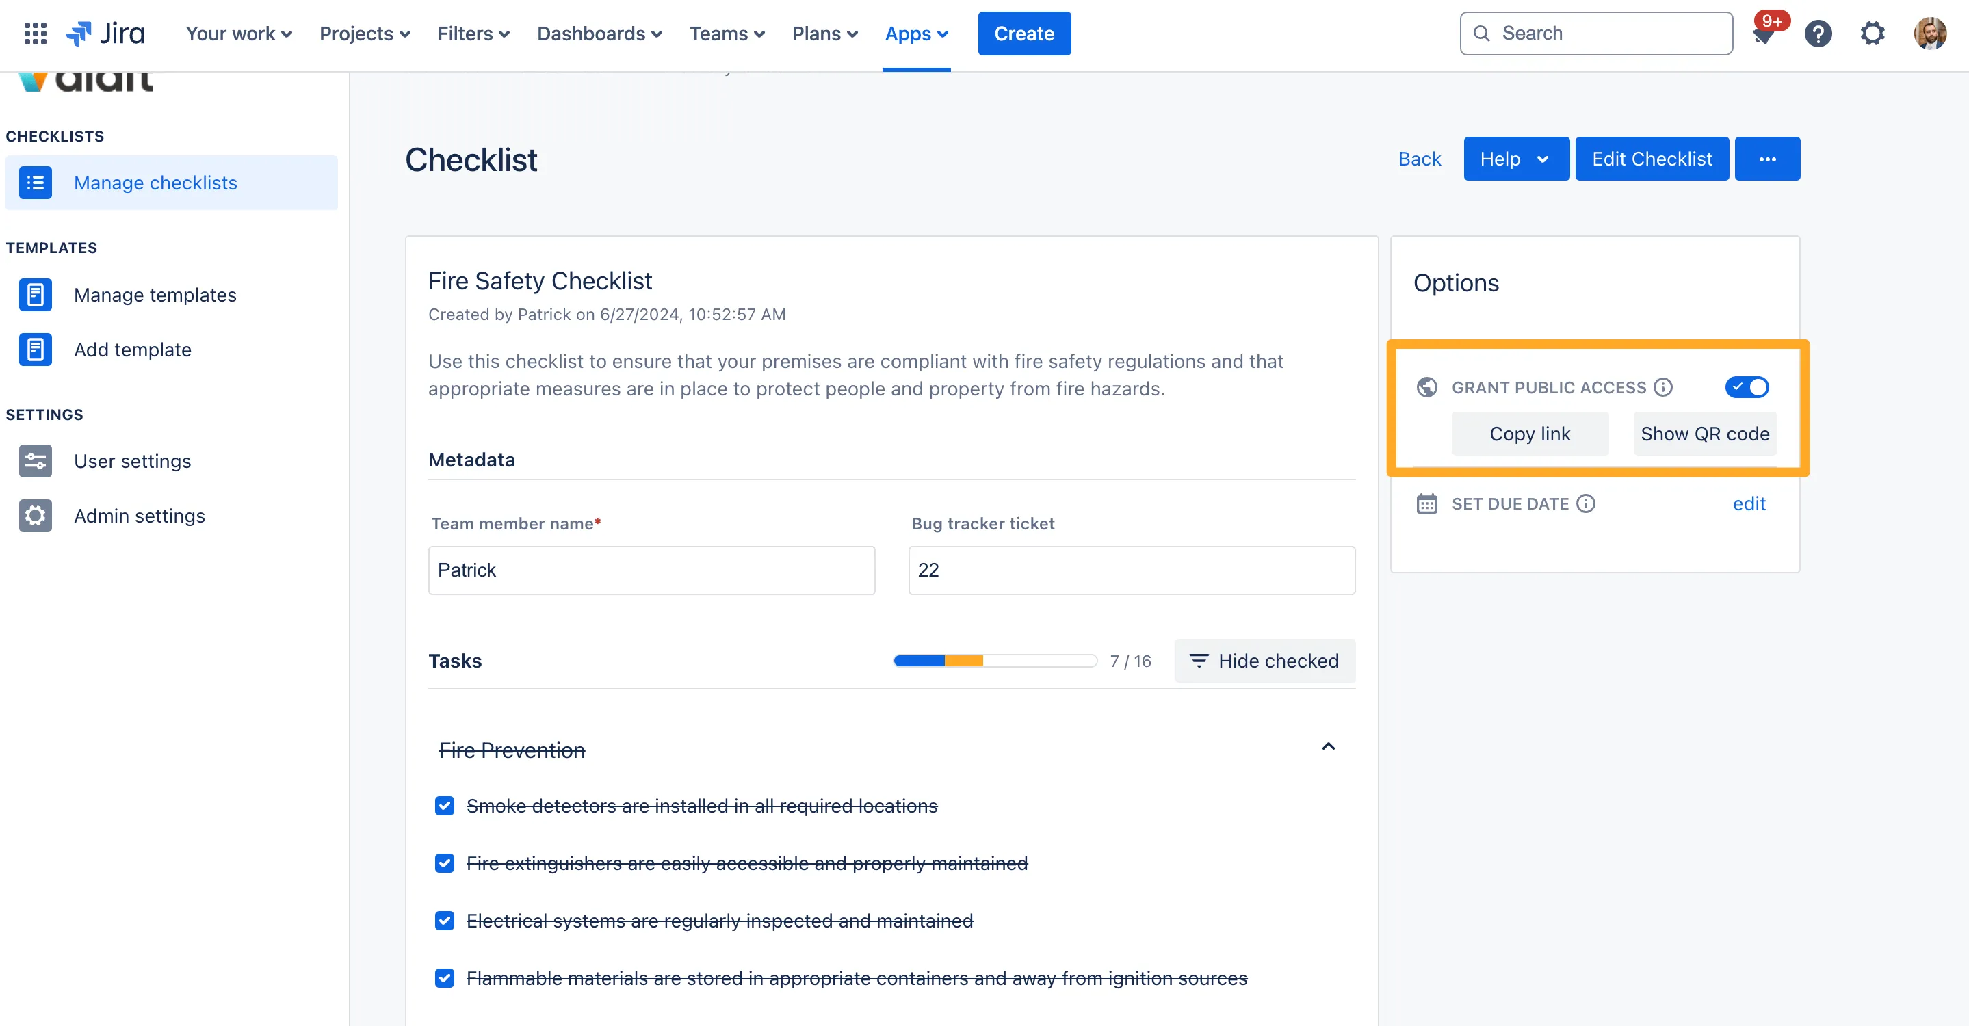This screenshot has height=1026, width=1969.
Task: Click the Team member name field
Action: [651, 570]
